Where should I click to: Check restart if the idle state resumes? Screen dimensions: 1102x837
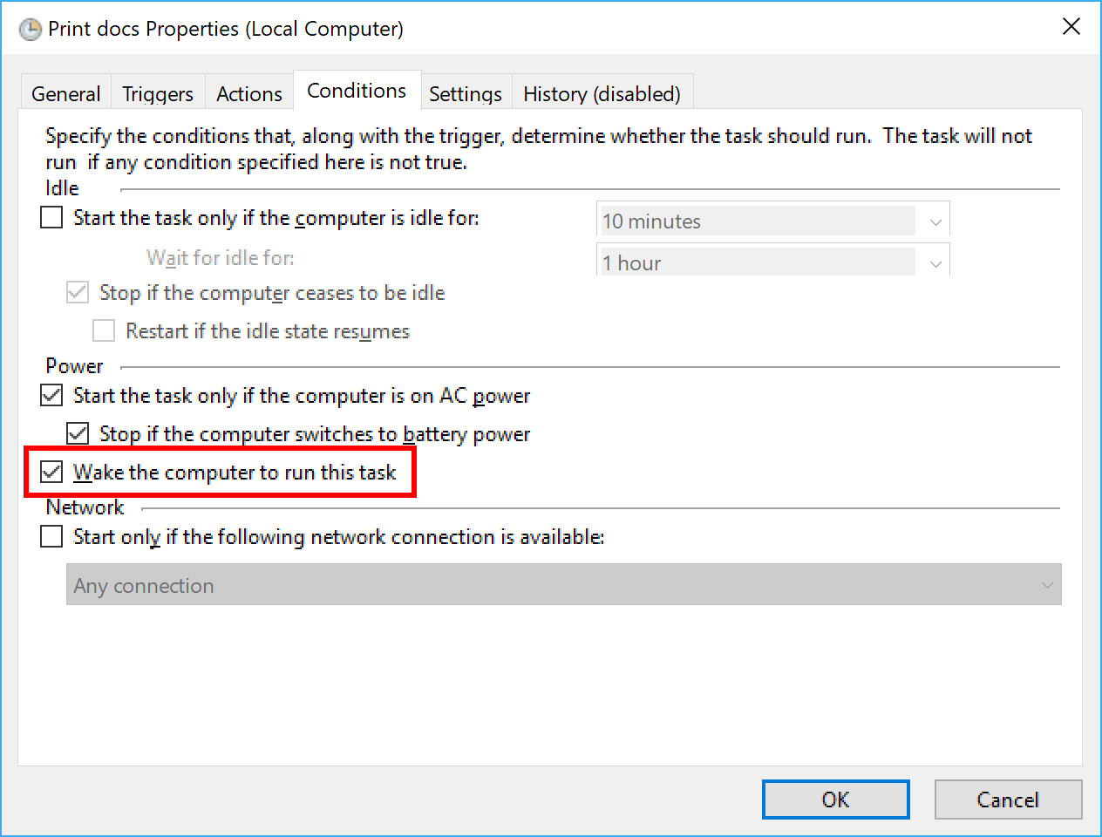point(104,330)
